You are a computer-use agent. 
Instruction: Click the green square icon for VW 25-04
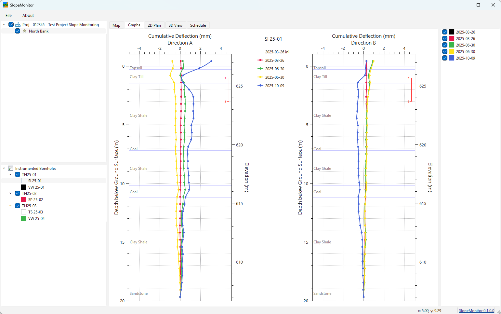[24, 218]
